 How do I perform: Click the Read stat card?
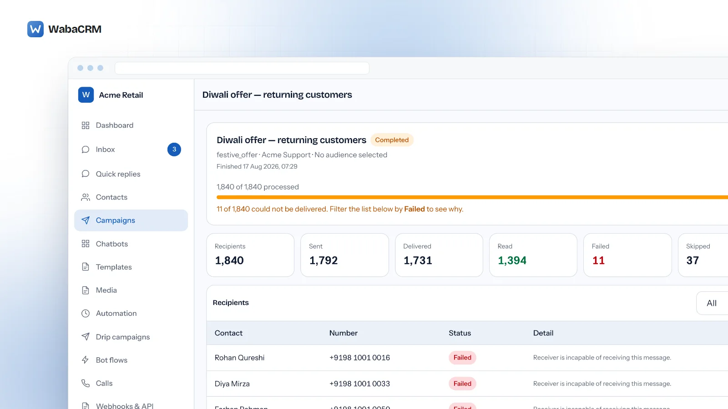(533, 255)
